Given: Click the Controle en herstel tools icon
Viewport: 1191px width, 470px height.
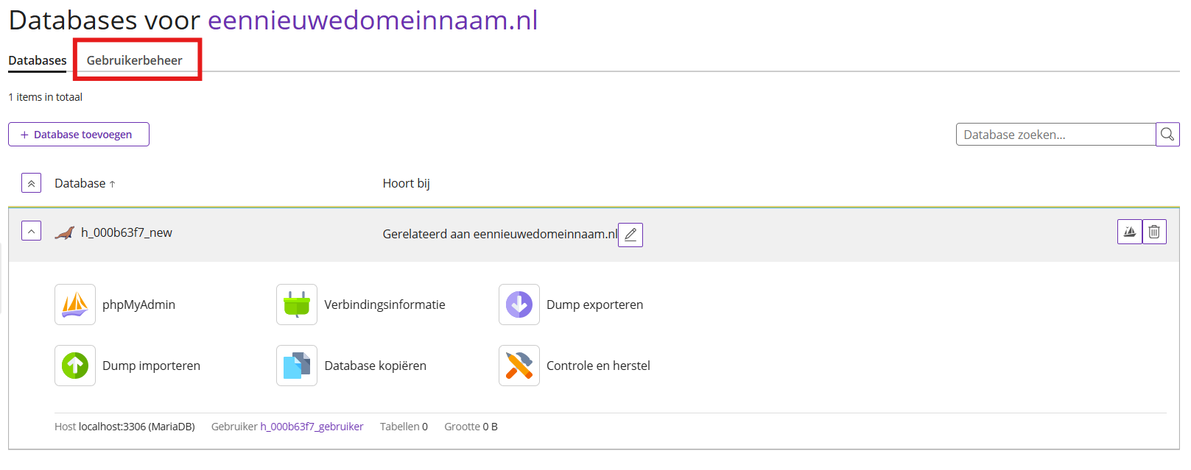Looking at the screenshot, I should coord(519,366).
